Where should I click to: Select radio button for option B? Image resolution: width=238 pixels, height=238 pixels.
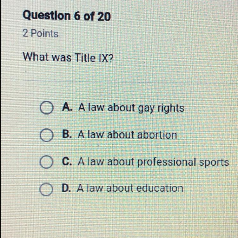(x=46, y=135)
